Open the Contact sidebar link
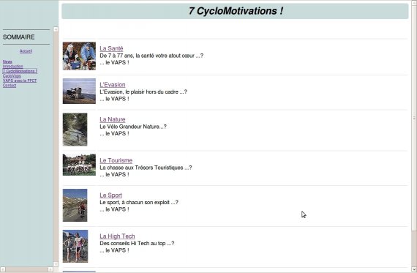This screenshot has width=417, height=273. coord(10,86)
